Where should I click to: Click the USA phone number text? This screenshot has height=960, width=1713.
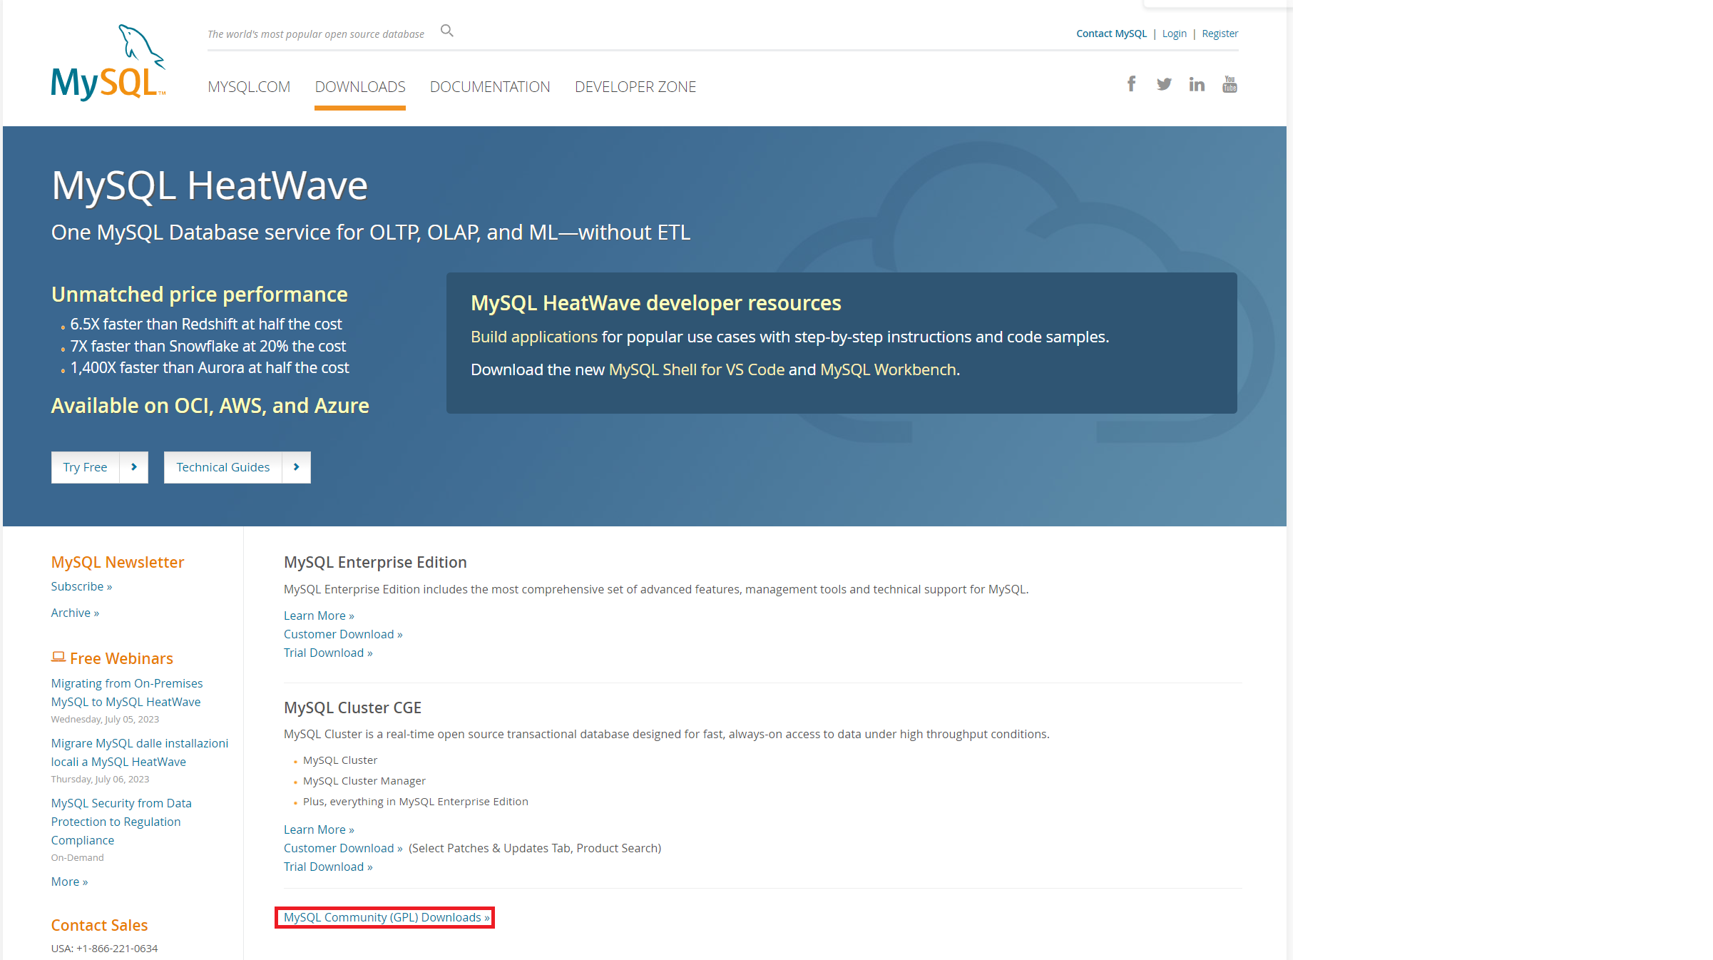pyautogui.click(x=104, y=949)
